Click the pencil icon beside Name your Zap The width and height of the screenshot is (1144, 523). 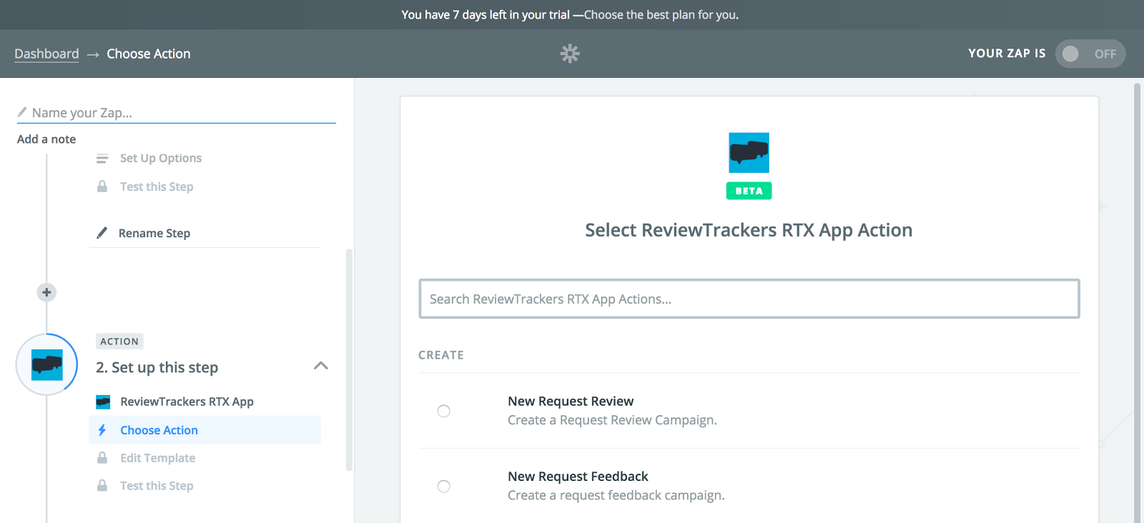point(22,112)
